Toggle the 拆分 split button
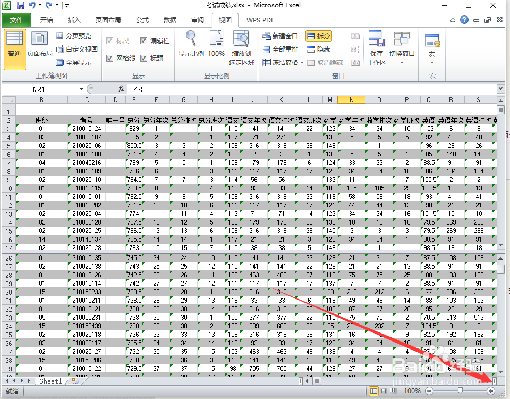This screenshot has width=510, height=399. coord(319,36)
